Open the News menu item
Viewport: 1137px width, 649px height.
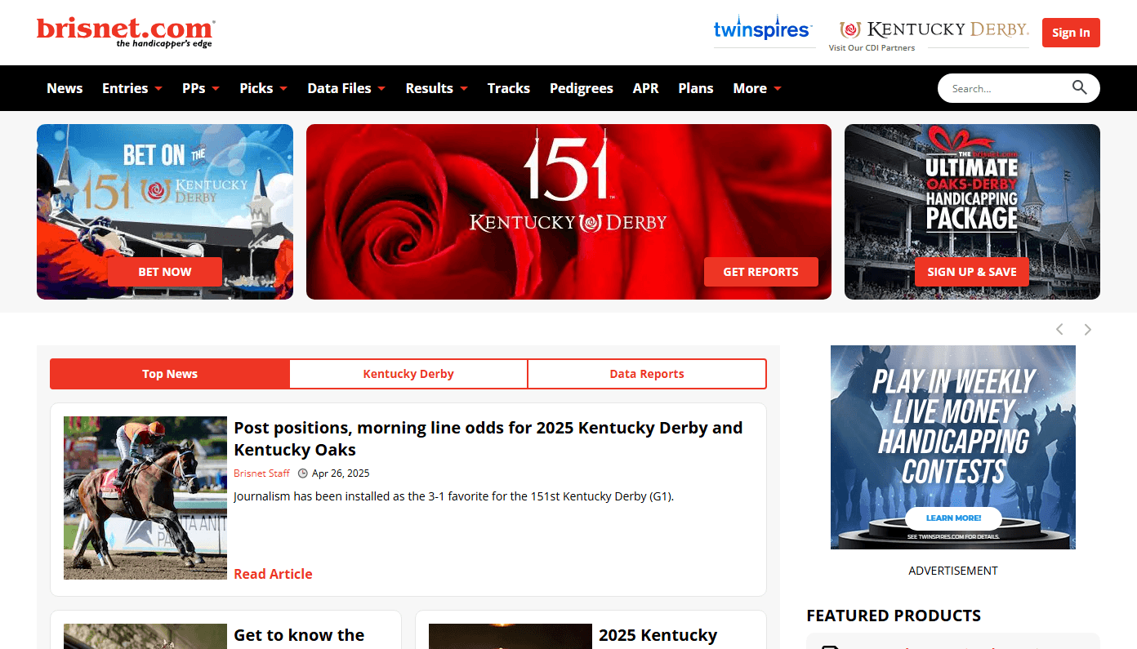coord(65,88)
